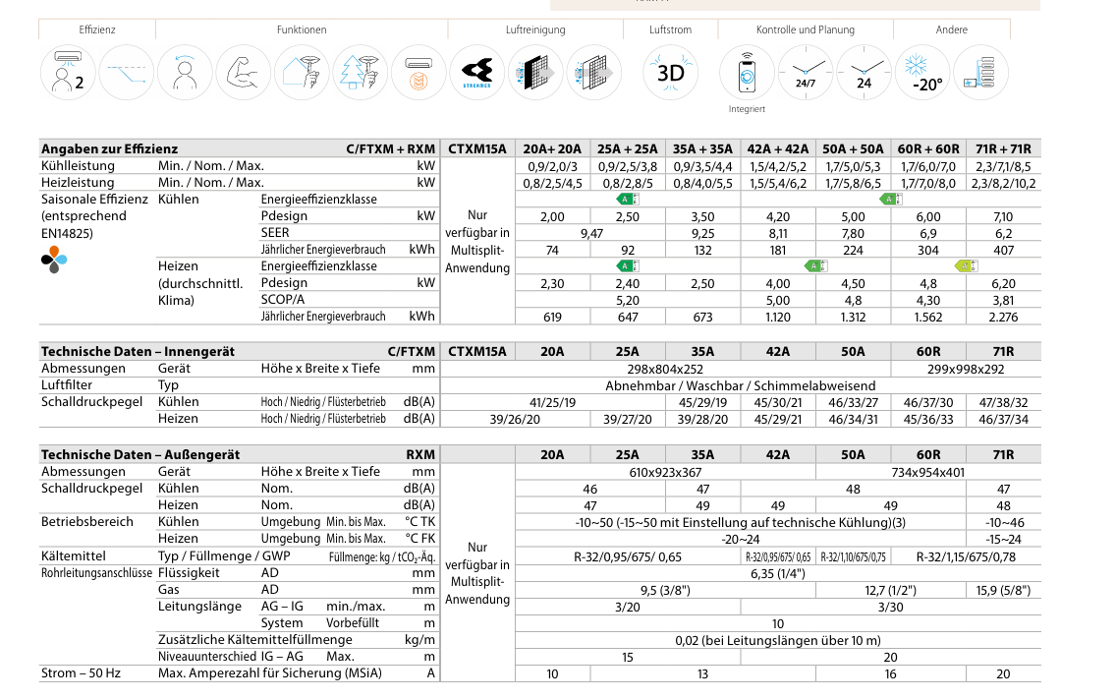Viewport: 1116px width, 700px height.
Task: Click the Effizienz category label
Action: click(x=97, y=30)
